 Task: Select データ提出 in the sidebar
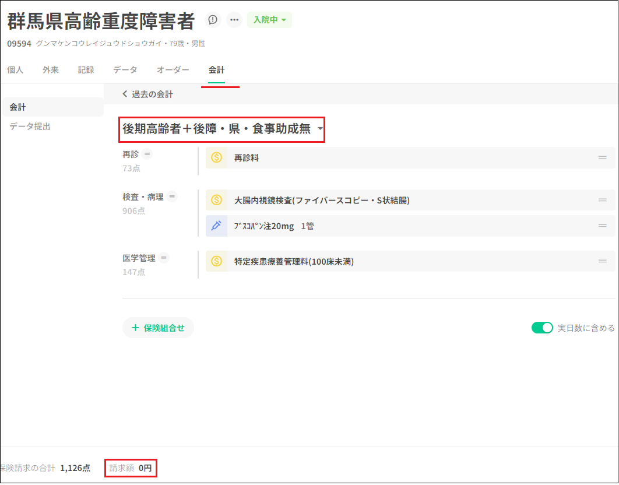click(x=30, y=126)
